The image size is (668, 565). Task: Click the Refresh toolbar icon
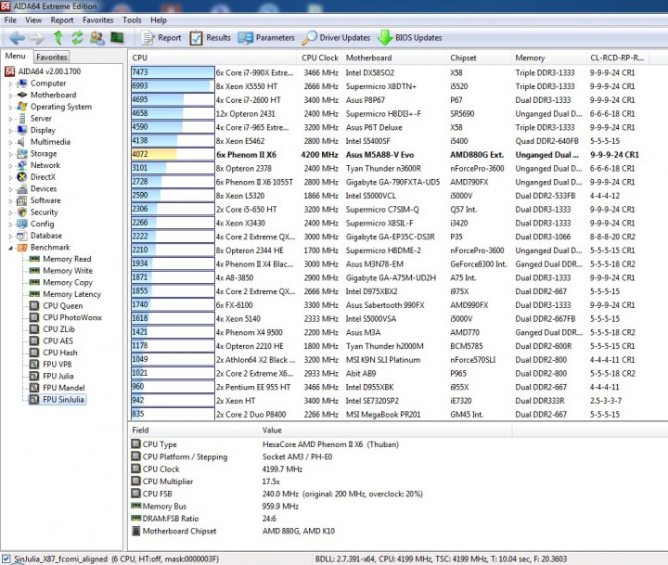click(x=77, y=38)
